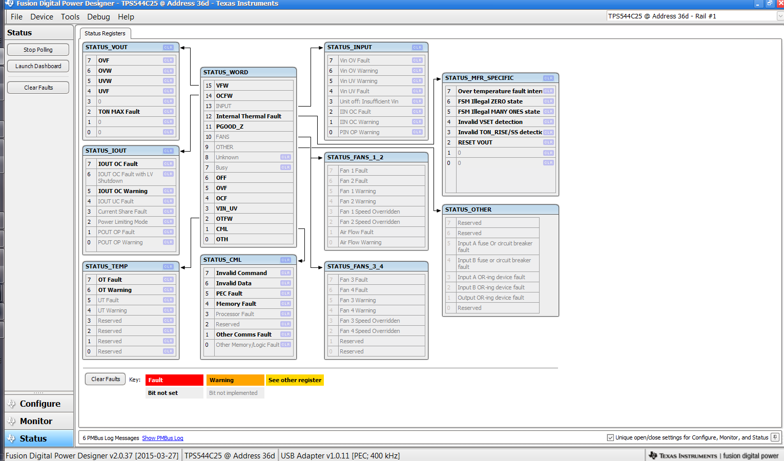Hit CLR next to RESET VOUT

pos(548,142)
